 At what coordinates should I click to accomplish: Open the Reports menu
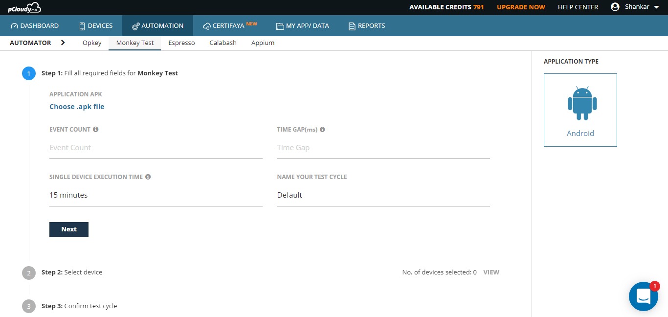pyautogui.click(x=367, y=26)
